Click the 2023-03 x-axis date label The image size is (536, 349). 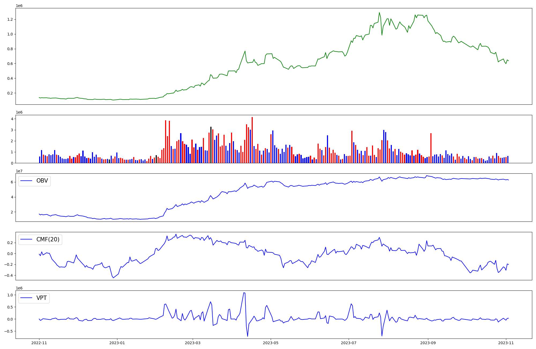click(x=192, y=343)
